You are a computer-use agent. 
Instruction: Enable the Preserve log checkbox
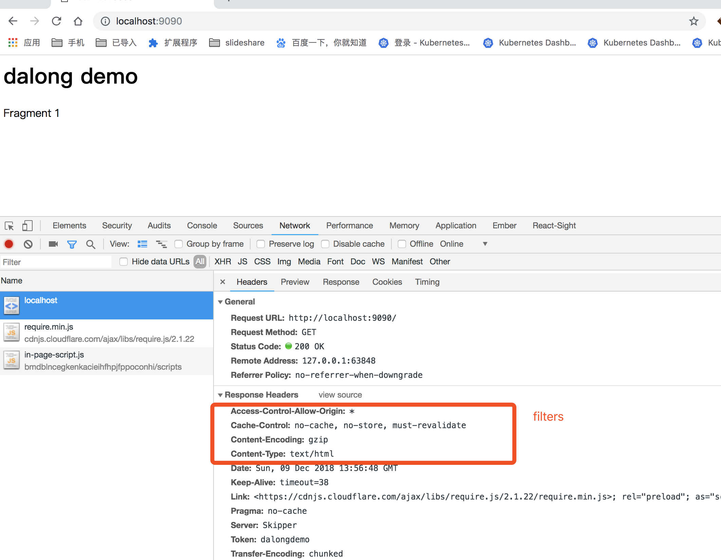[261, 244]
